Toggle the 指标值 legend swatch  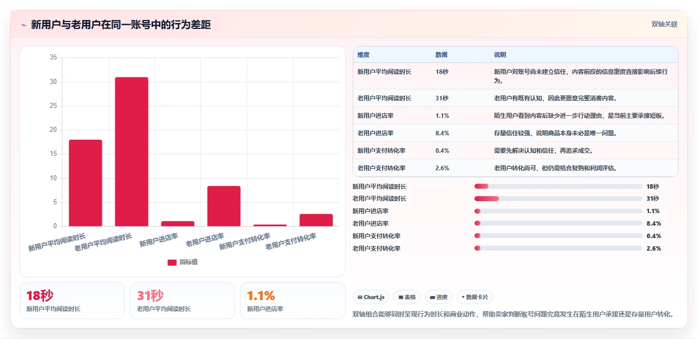click(x=172, y=262)
